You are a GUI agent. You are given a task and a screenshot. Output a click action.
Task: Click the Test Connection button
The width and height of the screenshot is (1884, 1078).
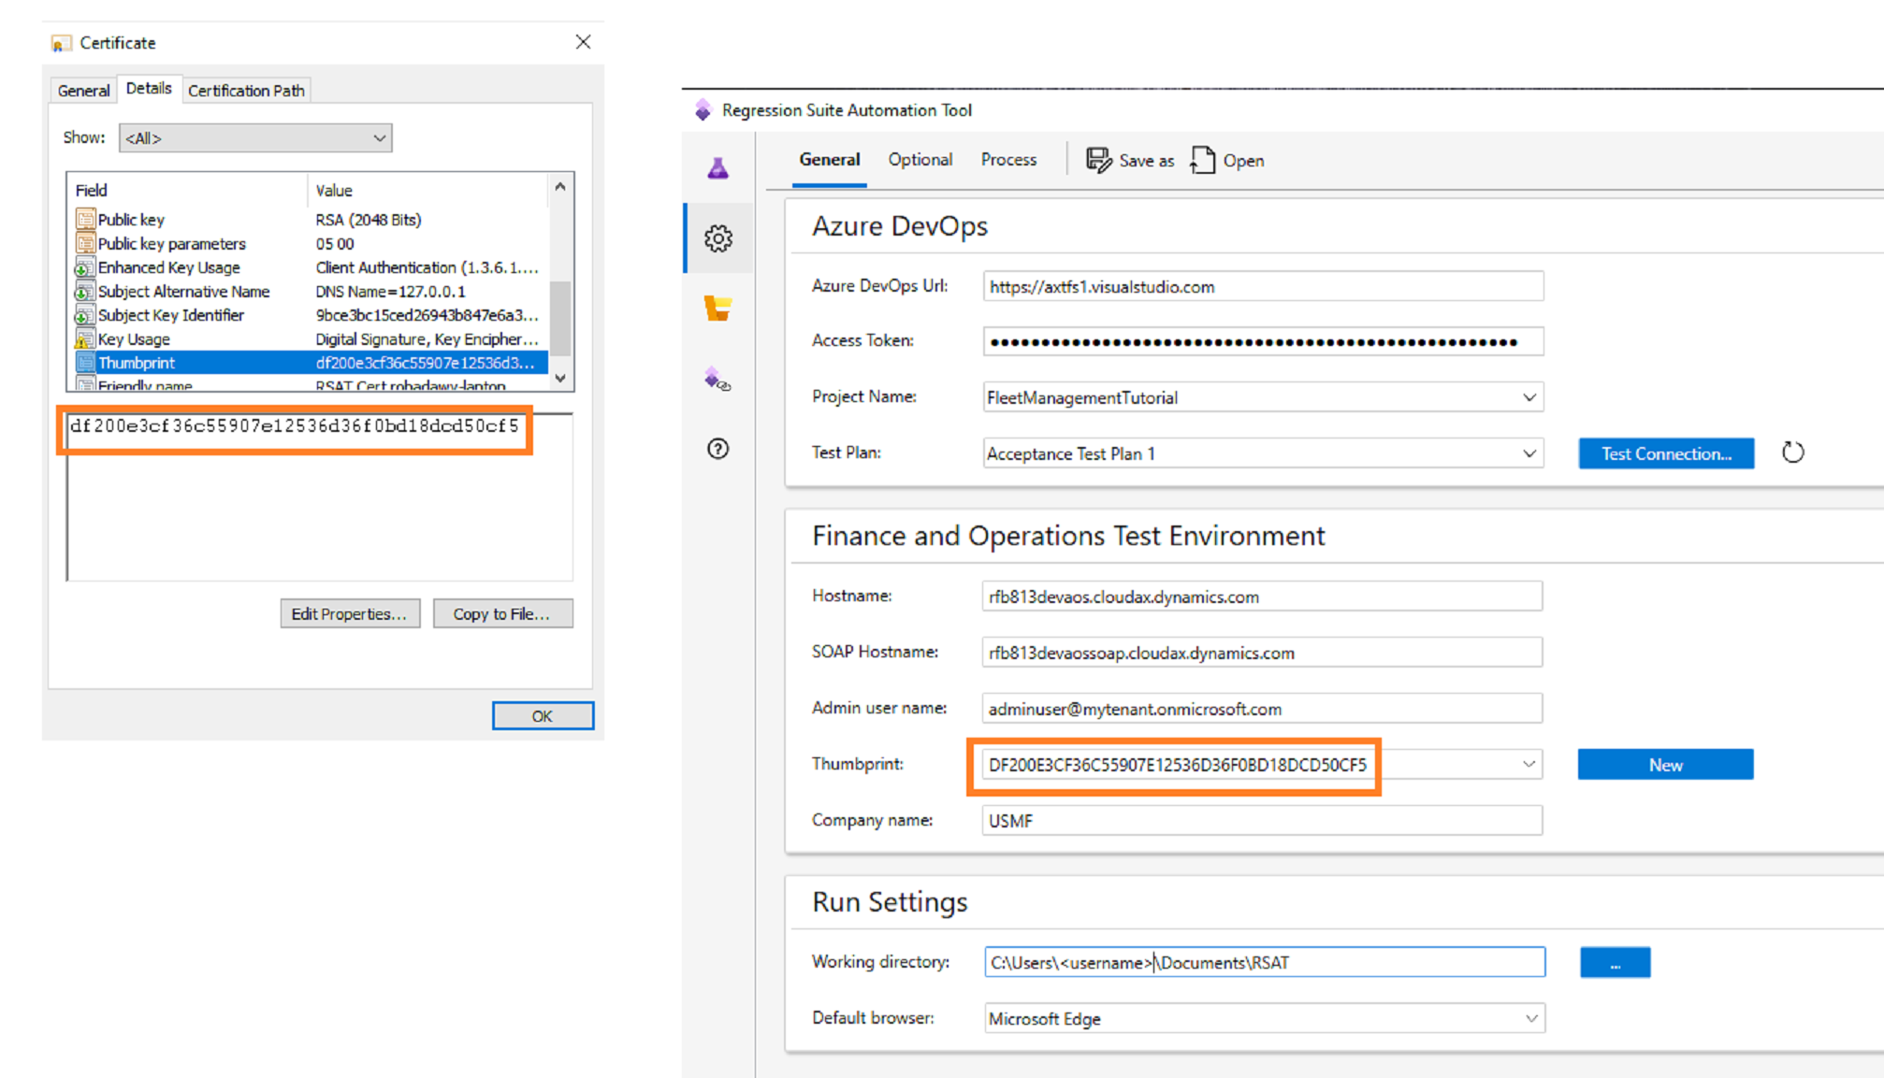(x=1667, y=453)
